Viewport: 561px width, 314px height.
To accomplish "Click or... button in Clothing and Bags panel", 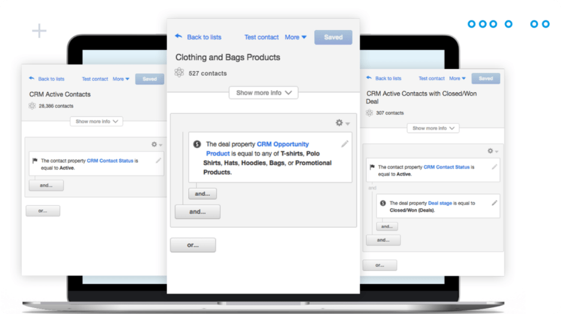I will coord(193,245).
